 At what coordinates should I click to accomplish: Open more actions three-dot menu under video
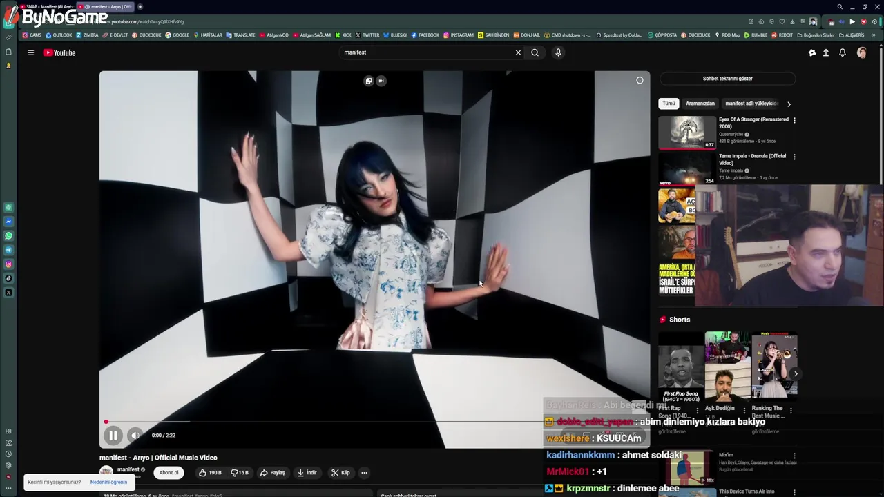364,473
